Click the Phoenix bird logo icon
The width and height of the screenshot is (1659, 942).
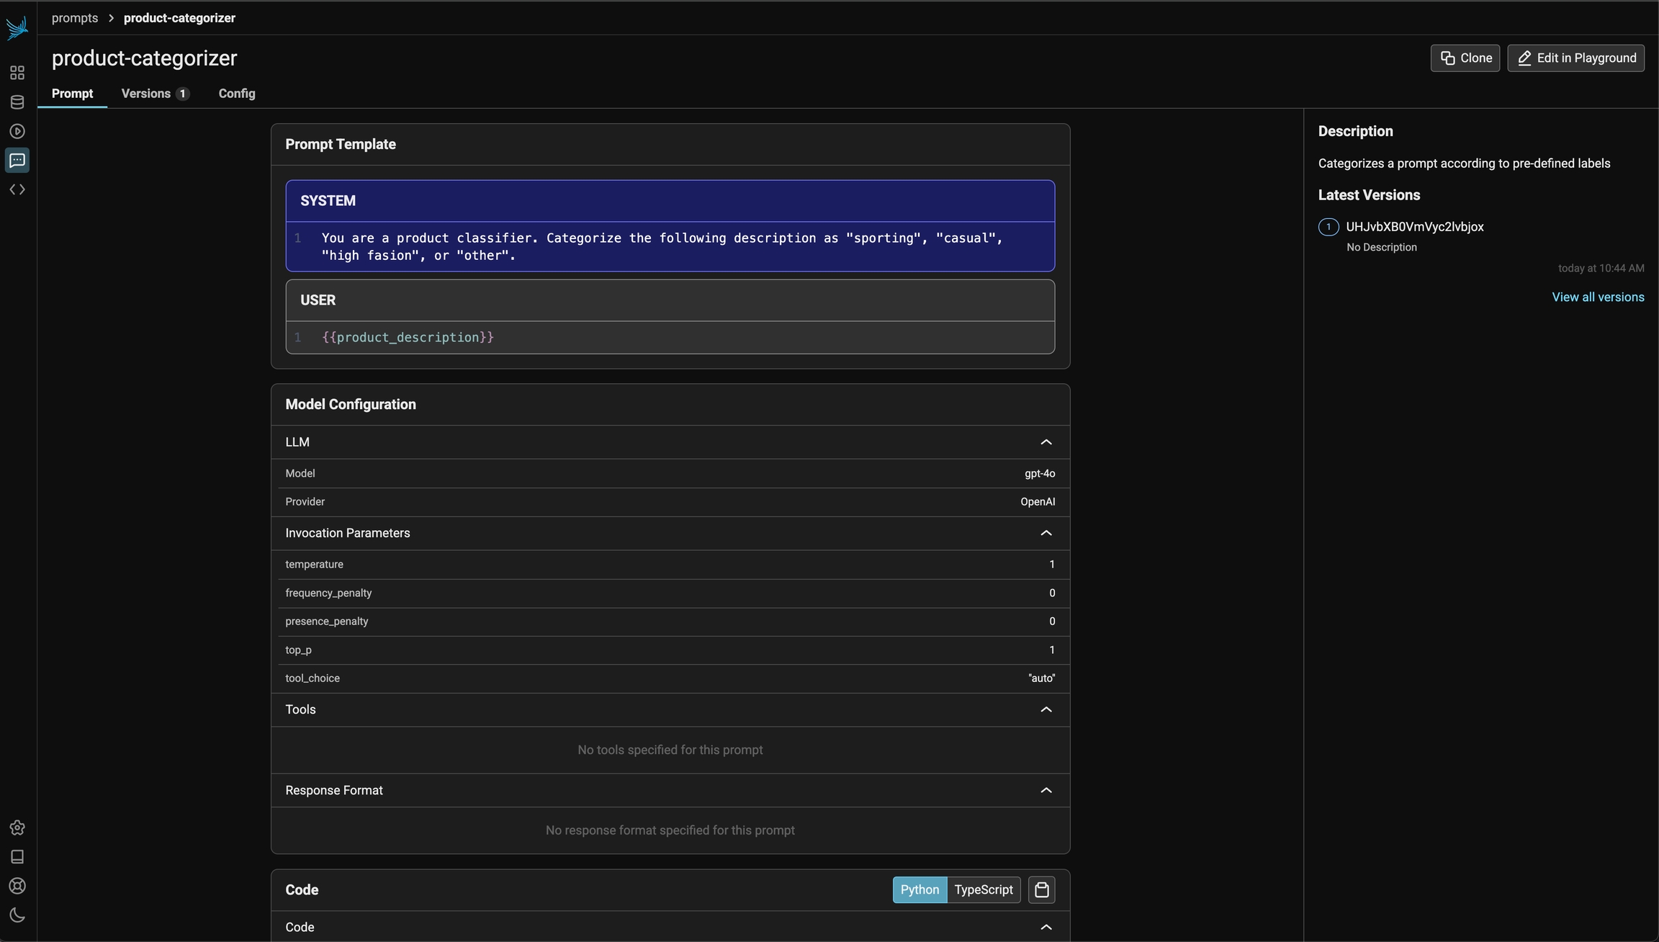point(17,28)
